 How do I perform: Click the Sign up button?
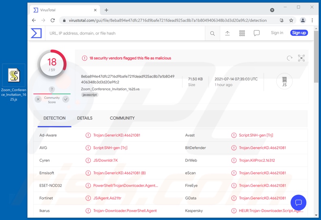(x=299, y=33)
